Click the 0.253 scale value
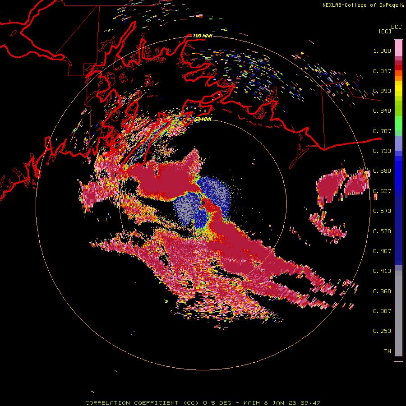Viewport: 406px width, 406px height. (x=382, y=331)
